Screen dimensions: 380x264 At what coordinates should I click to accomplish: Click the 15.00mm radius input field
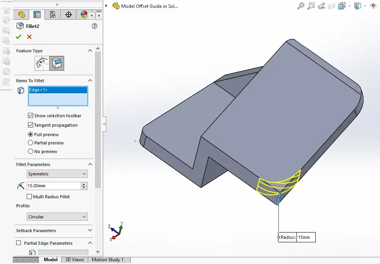click(53, 186)
